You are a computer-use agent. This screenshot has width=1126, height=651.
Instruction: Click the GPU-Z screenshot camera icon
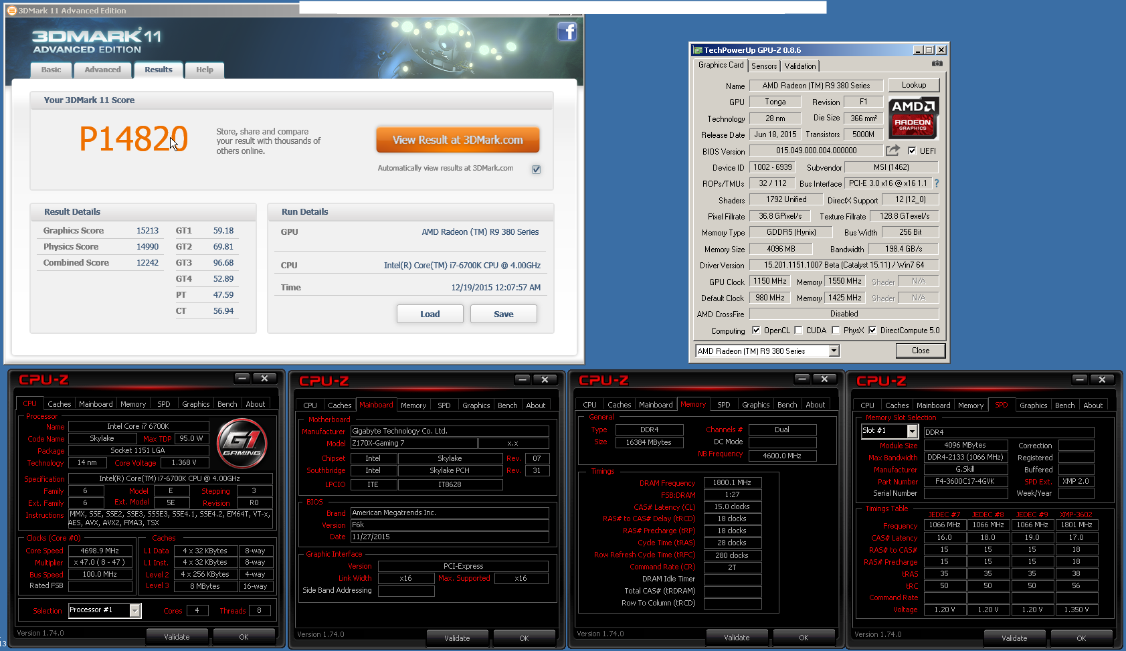[x=937, y=64]
